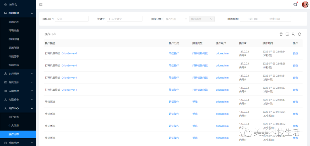310x146 pixels.
Task: Go to 机器列表 page
Action: (x=18, y=22)
